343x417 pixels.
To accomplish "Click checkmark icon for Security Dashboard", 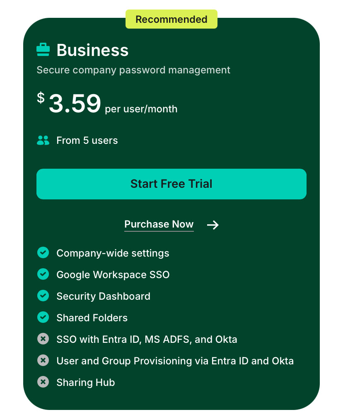I will [x=43, y=296].
